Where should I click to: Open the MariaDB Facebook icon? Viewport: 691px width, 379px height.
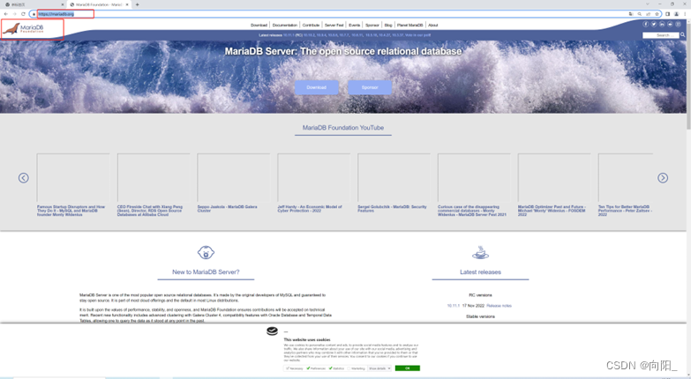[646, 24]
